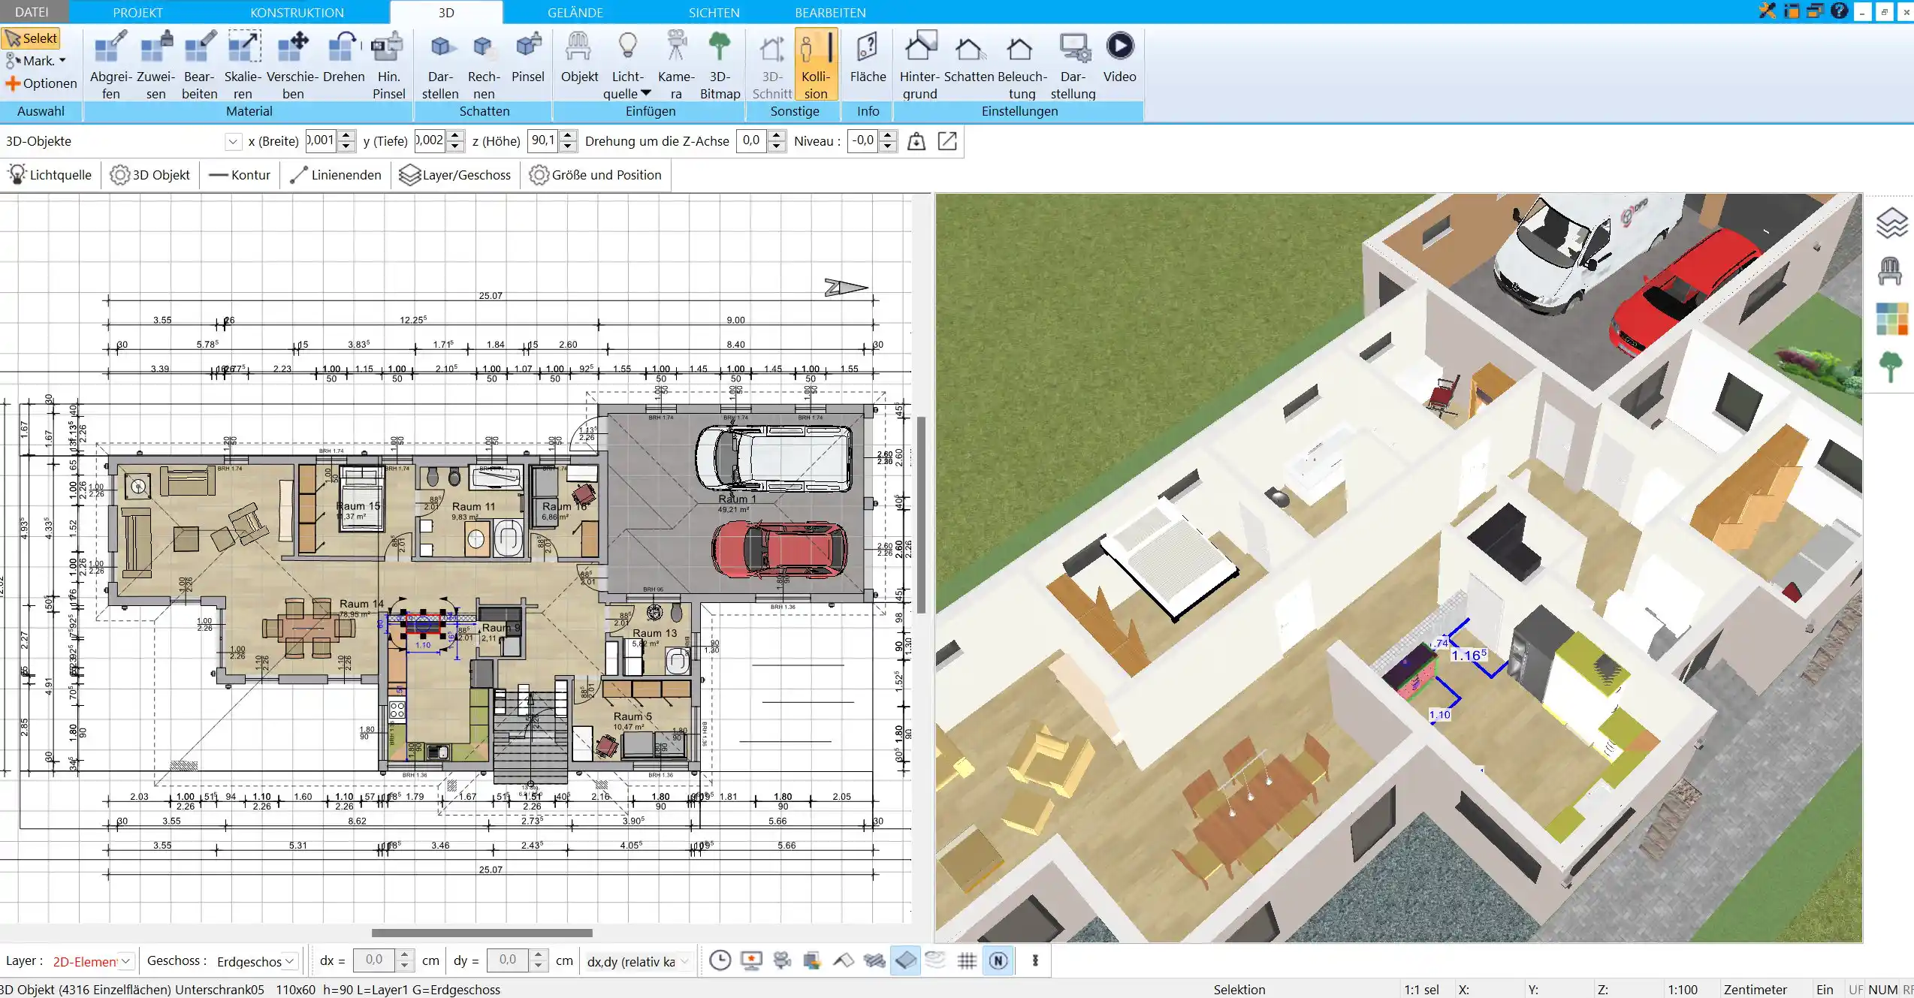
Task: Click the monitor star icon in bottom toolbar
Action: coord(751,960)
